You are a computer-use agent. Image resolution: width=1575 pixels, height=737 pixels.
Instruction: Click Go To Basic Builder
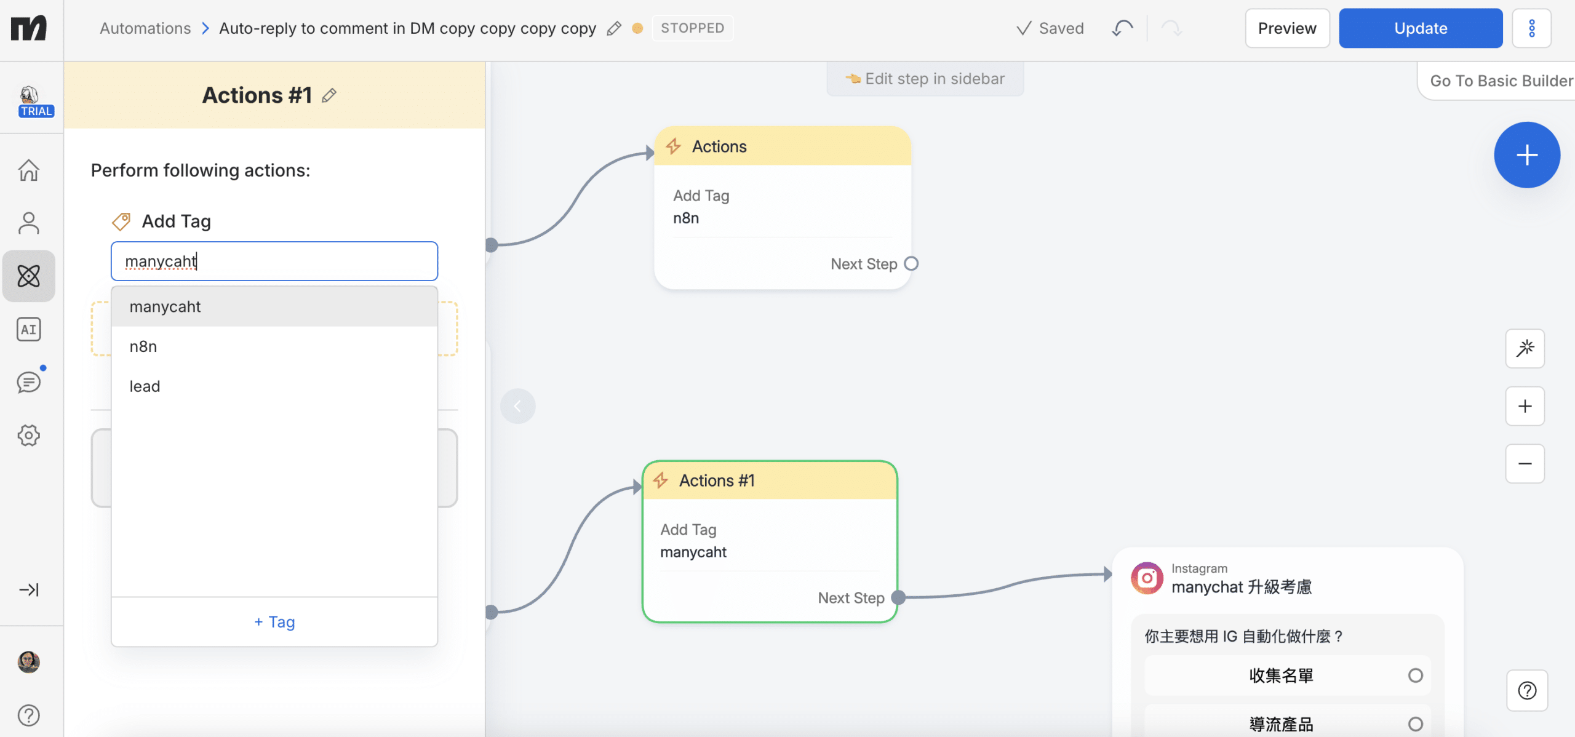(1501, 81)
